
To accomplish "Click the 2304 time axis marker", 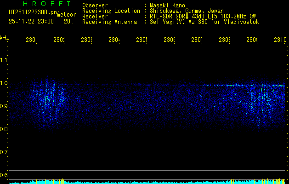I will (114, 40).
